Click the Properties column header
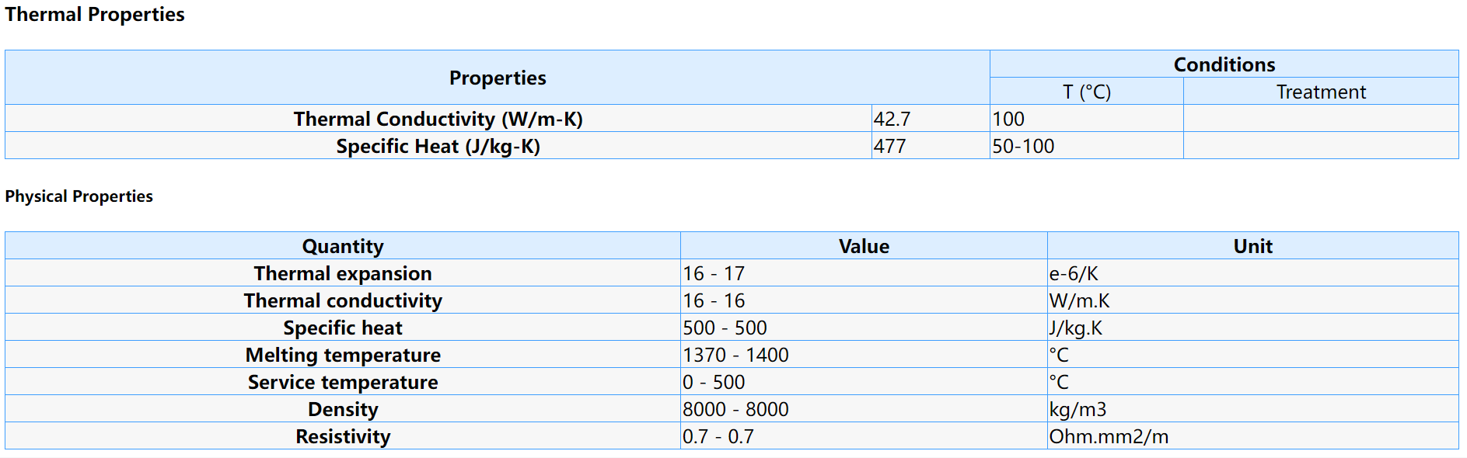This screenshot has width=1467, height=458. [498, 78]
